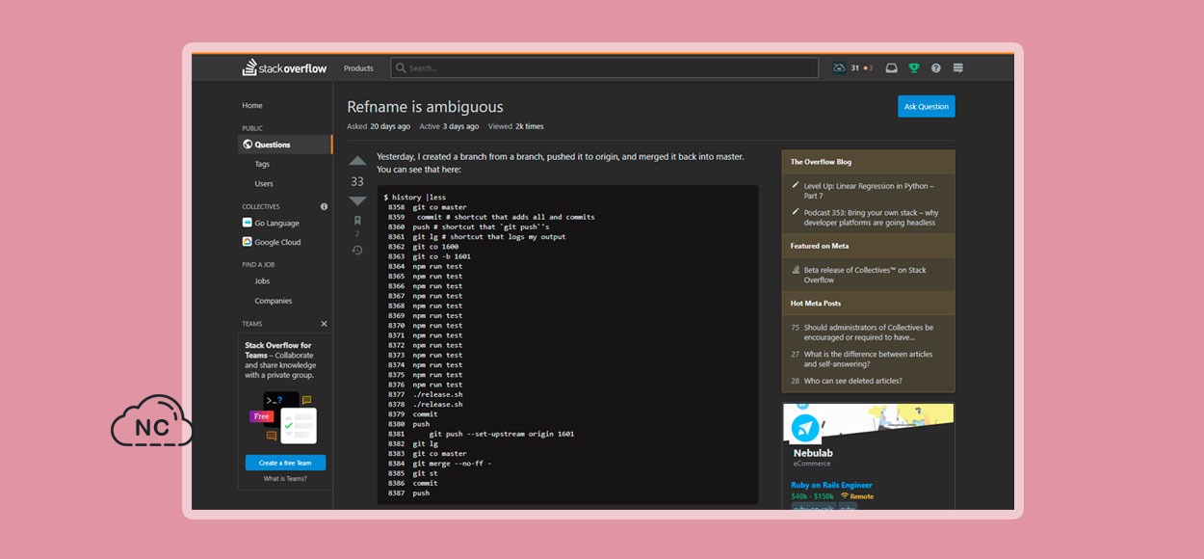The image size is (1204, 559).
Task: Upvote the question with the up arrow
Action: [x=357, y=161]
